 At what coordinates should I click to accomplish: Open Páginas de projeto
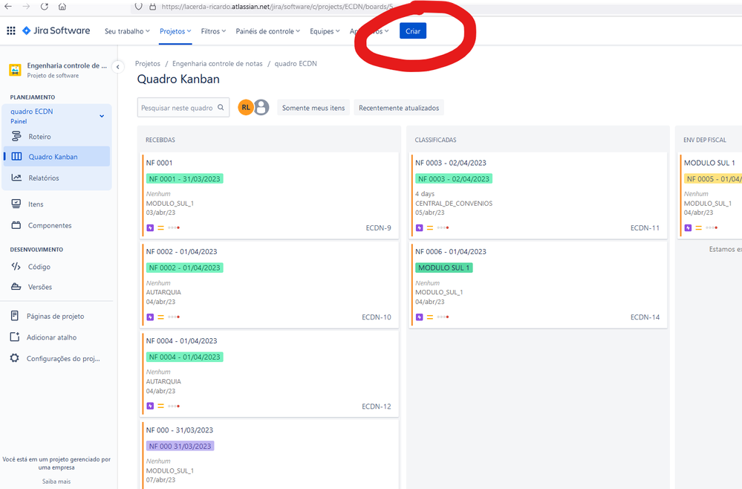coord(56,317)
